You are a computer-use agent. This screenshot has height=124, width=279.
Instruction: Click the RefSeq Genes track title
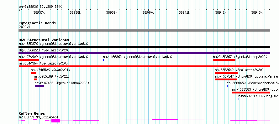32,114
